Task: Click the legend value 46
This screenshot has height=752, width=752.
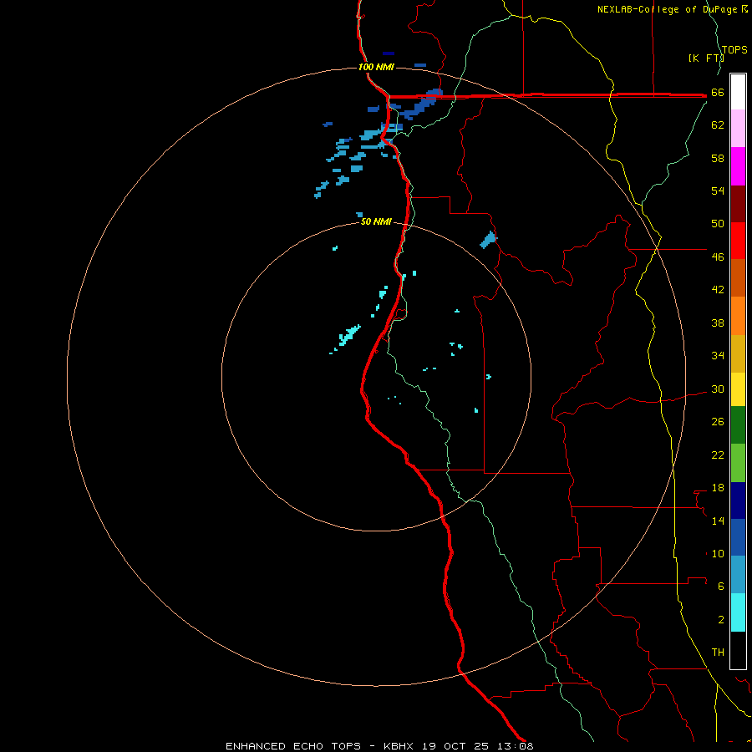Action: coord(718,257)
